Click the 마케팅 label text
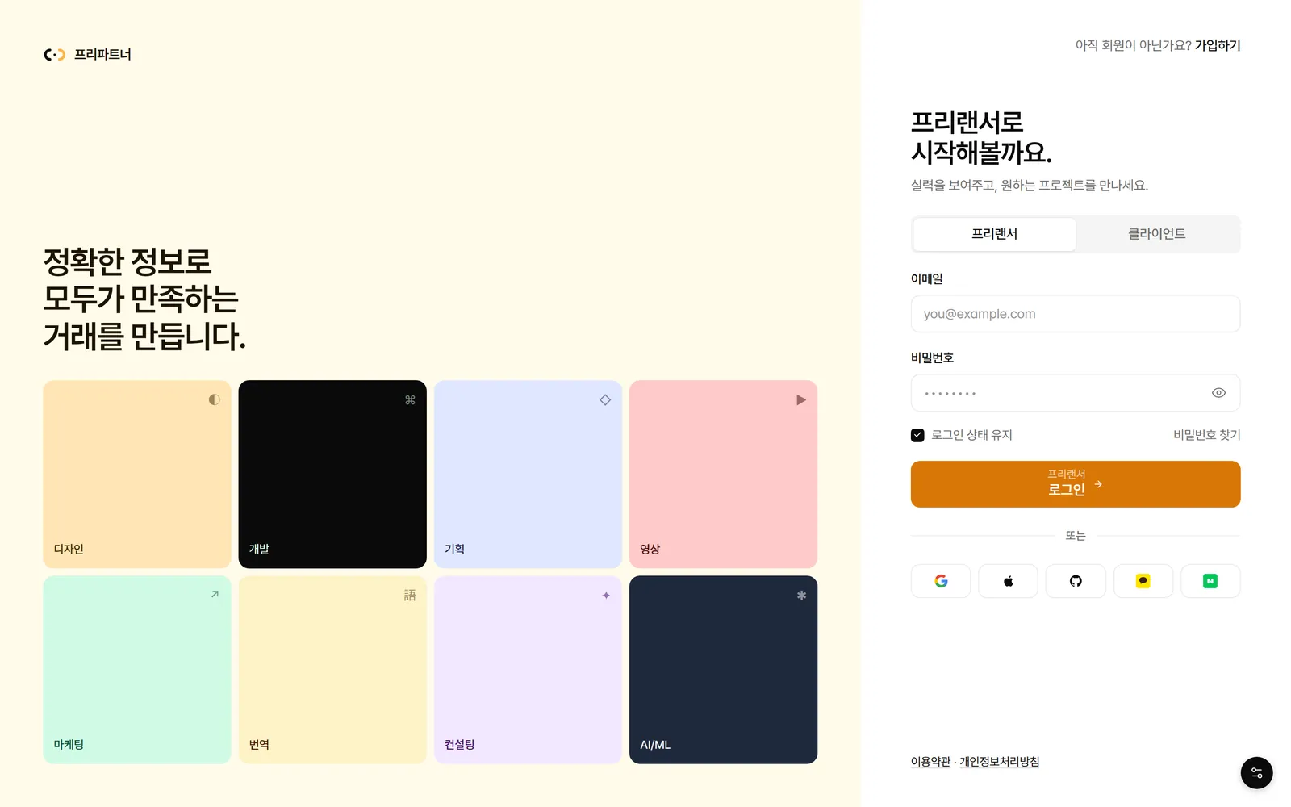The image size is (1291, 807). [x=69, y=744]
